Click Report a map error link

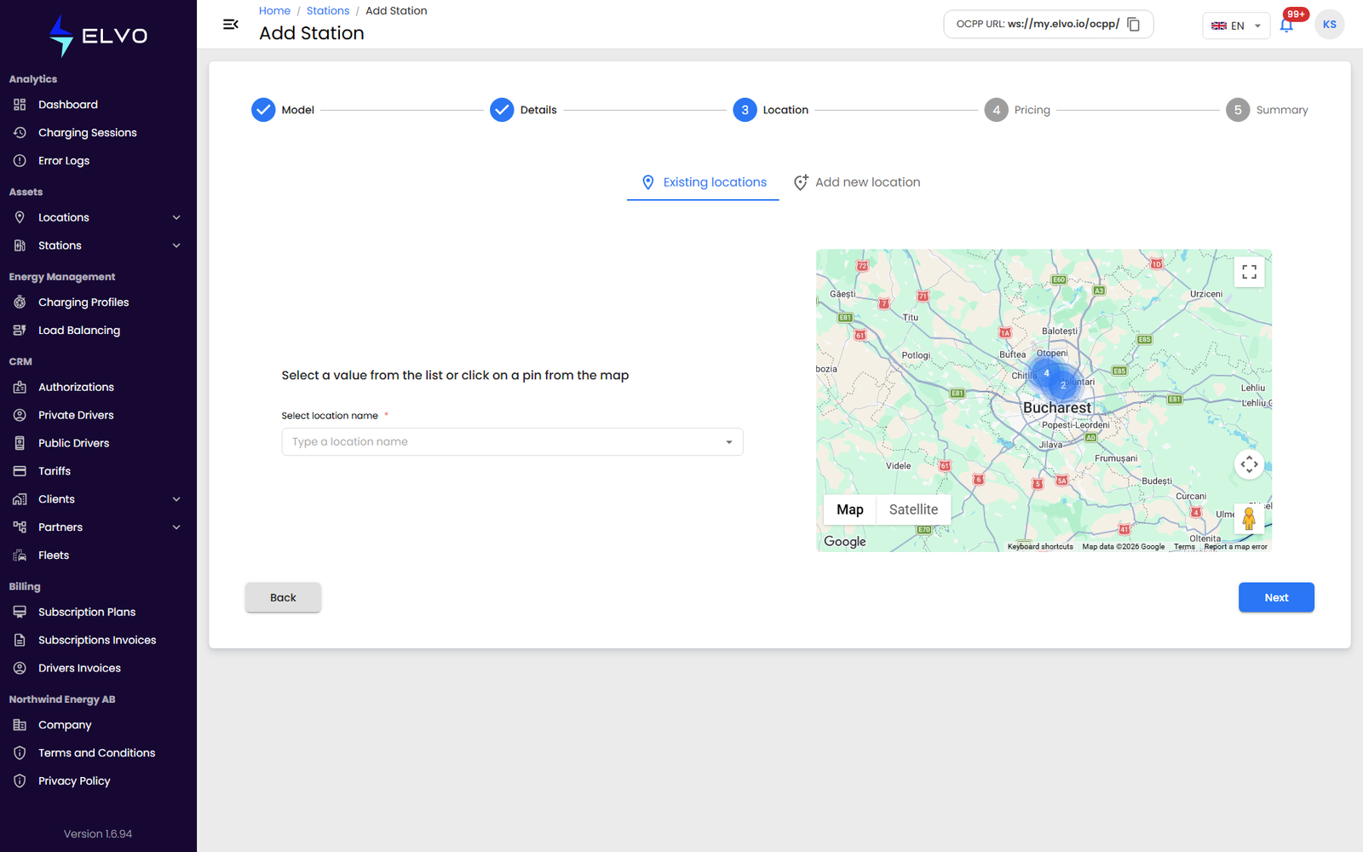coord(1235,547)
